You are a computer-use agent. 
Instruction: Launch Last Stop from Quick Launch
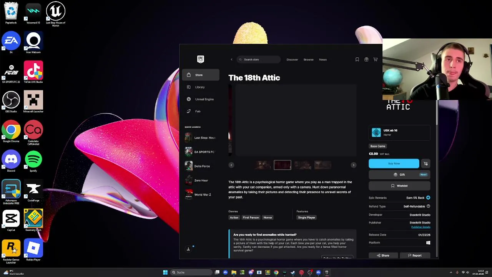[x=201, y=138]
